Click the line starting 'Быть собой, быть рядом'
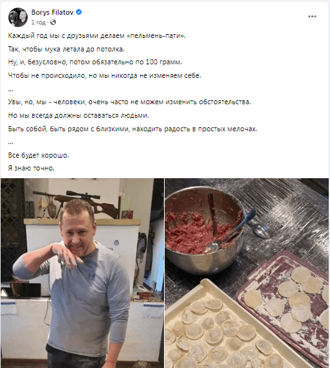The image size is (330, 368). pos(133,129)
